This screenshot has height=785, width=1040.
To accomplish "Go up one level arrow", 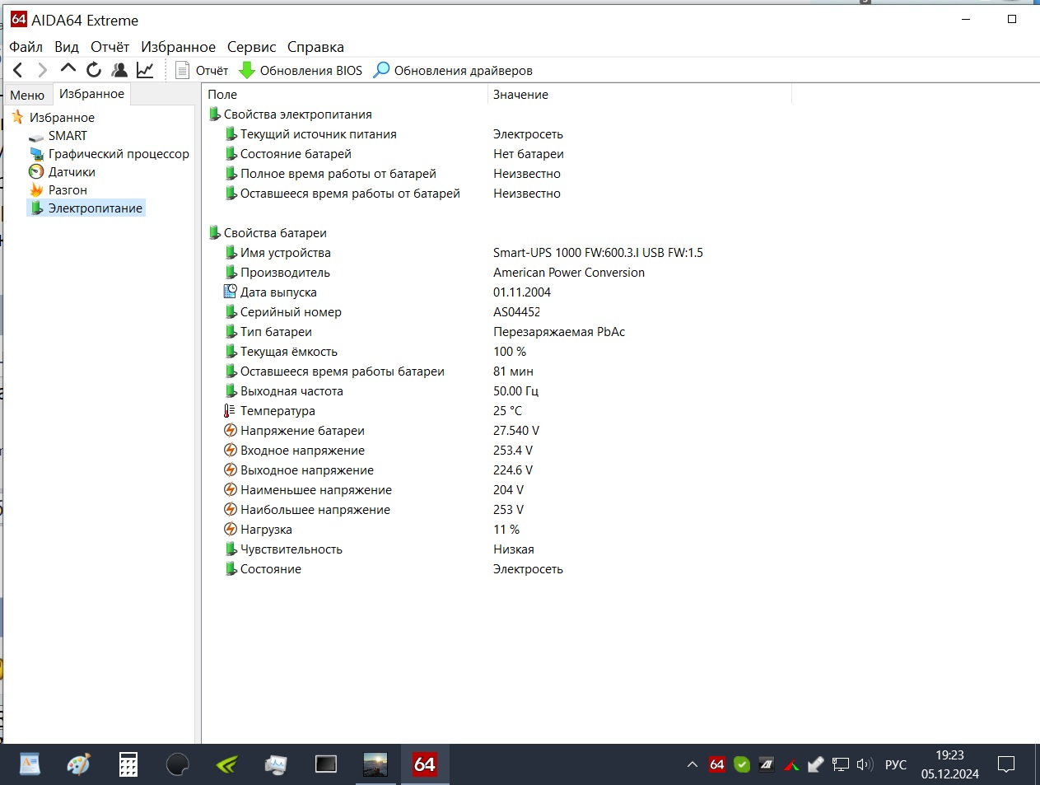I will (68, 69).
